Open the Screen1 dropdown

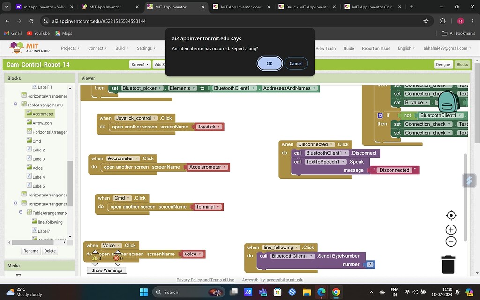[x=140, y=65]
